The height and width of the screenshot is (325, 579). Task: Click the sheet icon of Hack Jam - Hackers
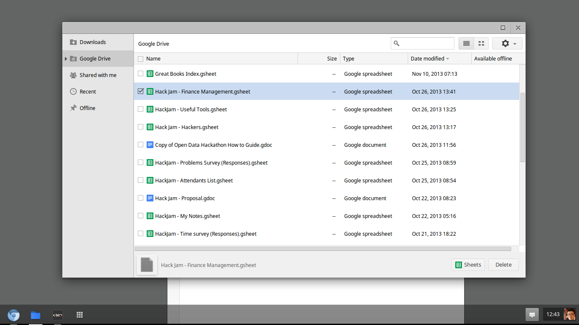coord(150,127)
